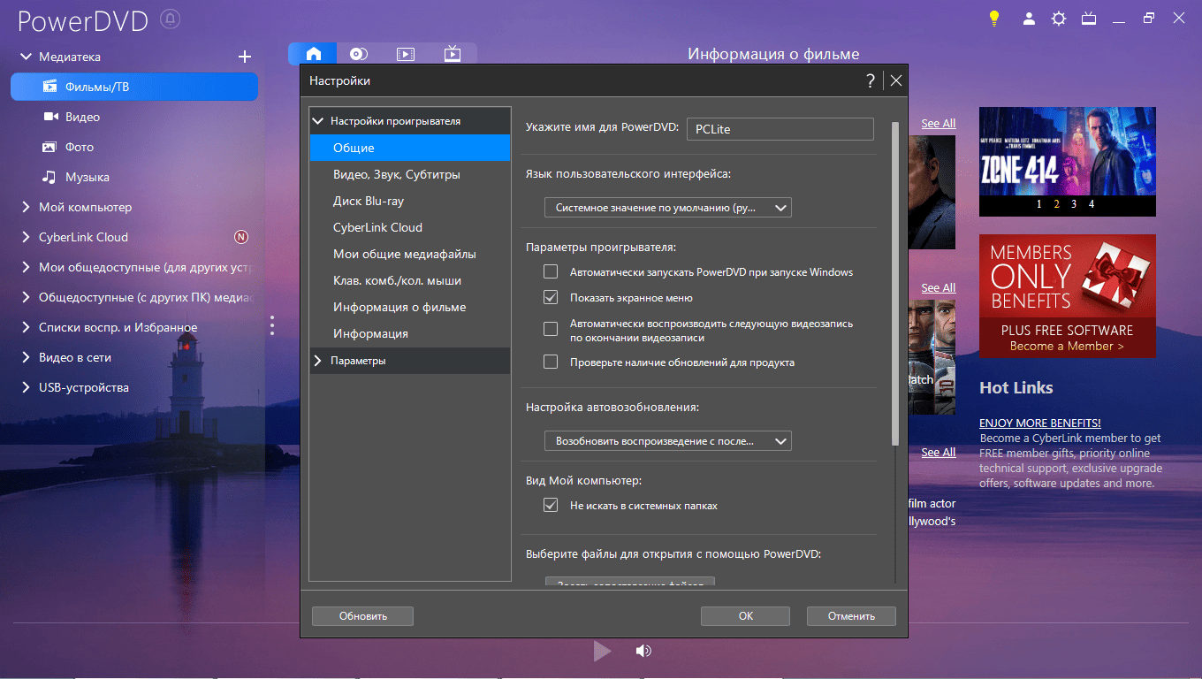Open the home tab icon
The height and width of the screenshot is (679, 1202).
click(x=313, y=54)
